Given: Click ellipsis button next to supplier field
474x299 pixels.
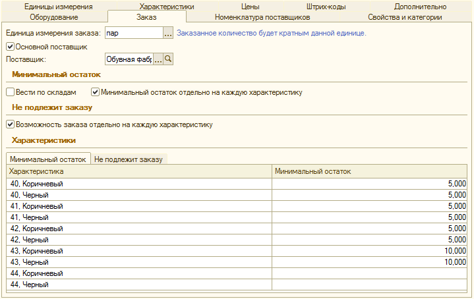Looking at the screenshot, I should (158, 59).
